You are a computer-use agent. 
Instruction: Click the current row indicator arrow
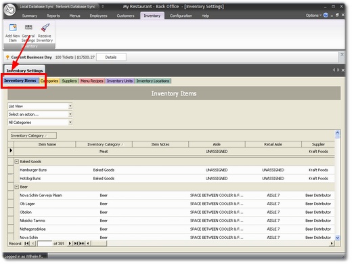click(11, 150)
